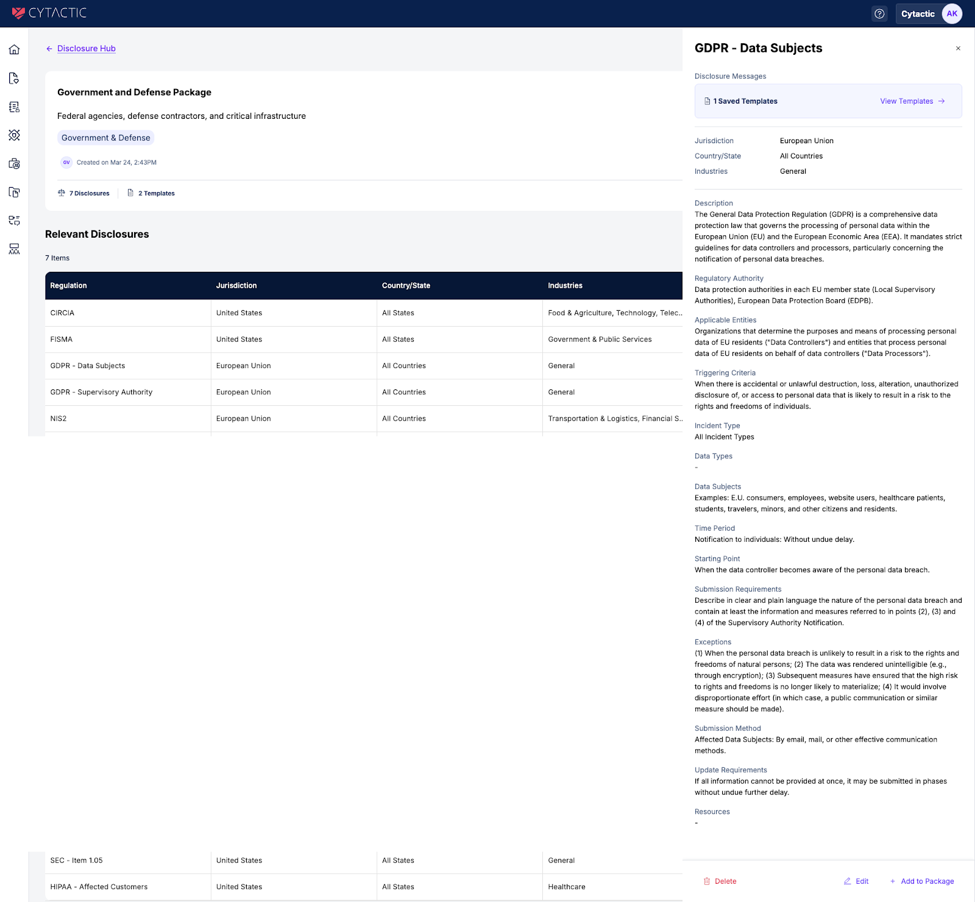Open the files copy sidebar icon
The image size is (975, 902).
click(x=14, y=192)
